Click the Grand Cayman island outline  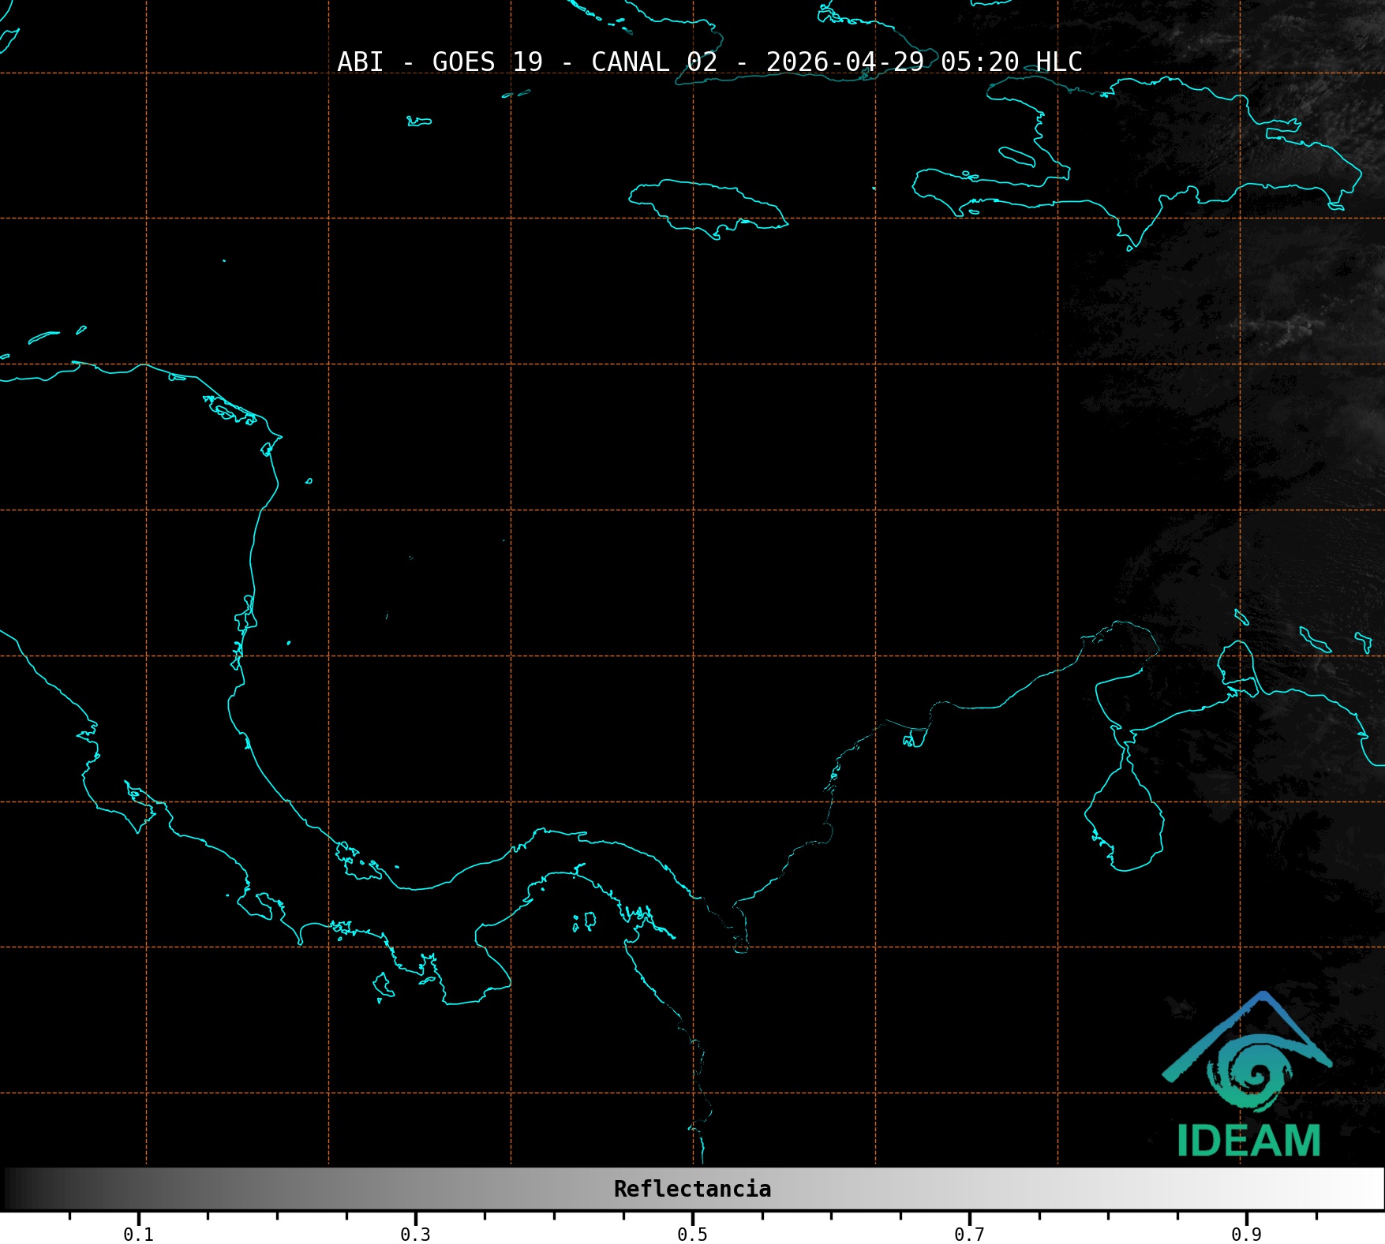419,121
